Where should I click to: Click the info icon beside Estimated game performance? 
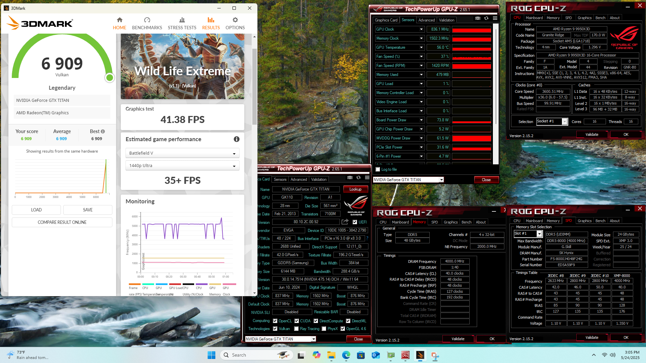click(x=237, y=139)
